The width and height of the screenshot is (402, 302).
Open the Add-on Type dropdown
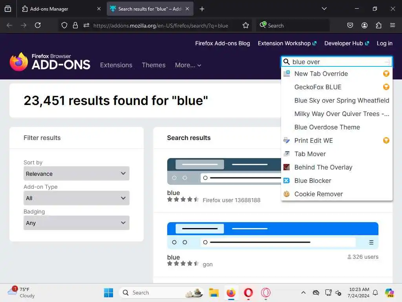click(x=77, y=198)
